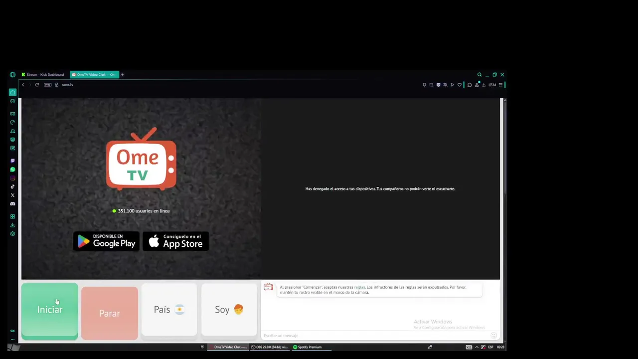Click the OmeTV logo image
The image size is (638, 359).
click(x=141, y=160)
